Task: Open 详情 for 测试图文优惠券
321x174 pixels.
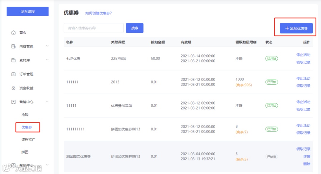Action: click(x=307, y=157)
